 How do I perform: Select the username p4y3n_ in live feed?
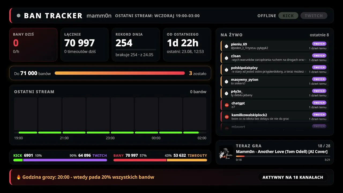237,91
